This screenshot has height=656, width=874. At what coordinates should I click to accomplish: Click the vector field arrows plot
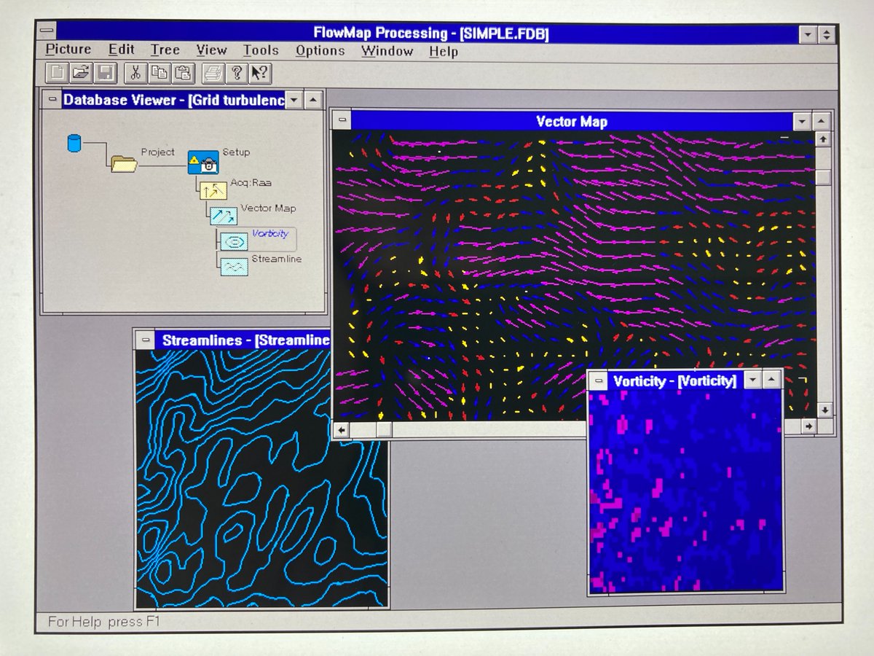click(574, 276)
